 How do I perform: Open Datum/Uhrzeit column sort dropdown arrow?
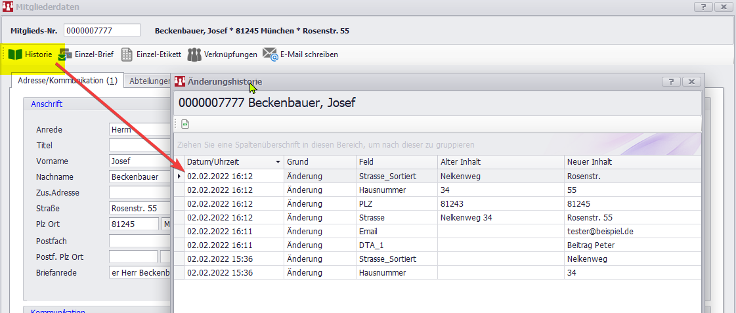pyautogui.click(x=278, y=162)
